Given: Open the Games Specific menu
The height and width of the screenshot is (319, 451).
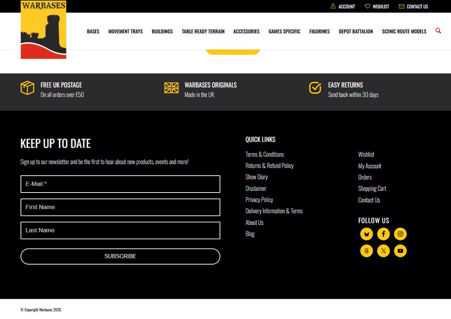Looking at the screenshot, I should coord(285,32).
